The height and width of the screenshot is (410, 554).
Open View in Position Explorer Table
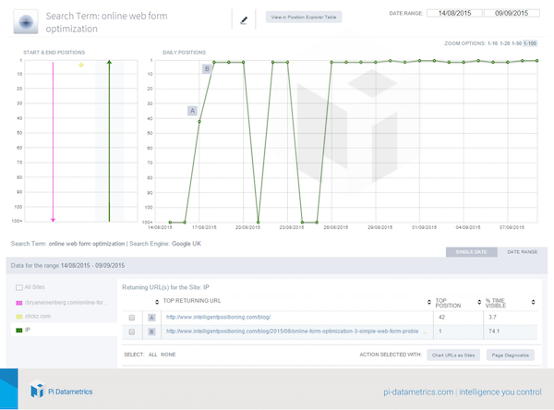(304, 17)
